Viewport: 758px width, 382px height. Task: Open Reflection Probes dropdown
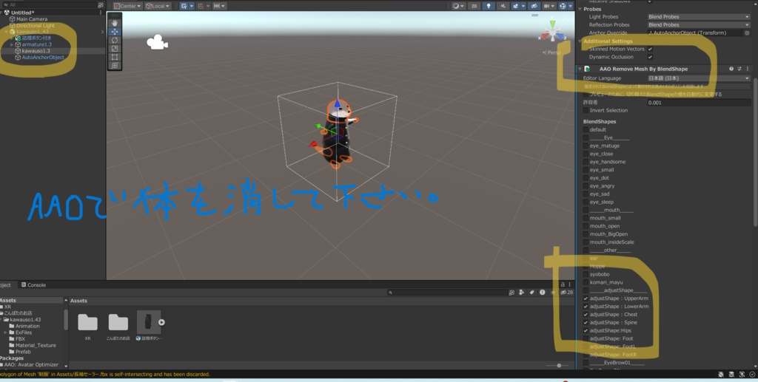(x=699, y=24)
